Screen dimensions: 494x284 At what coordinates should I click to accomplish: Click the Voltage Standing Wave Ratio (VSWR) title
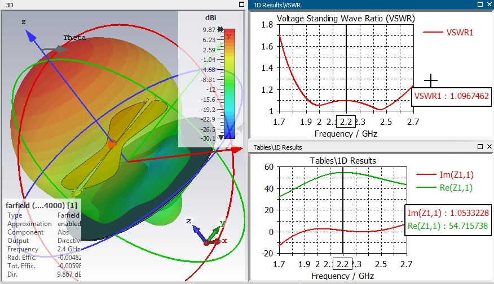coord(346,19)
